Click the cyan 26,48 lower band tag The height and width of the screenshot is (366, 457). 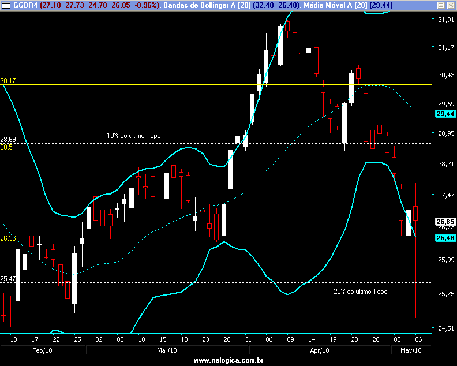(x=445, y=238)
